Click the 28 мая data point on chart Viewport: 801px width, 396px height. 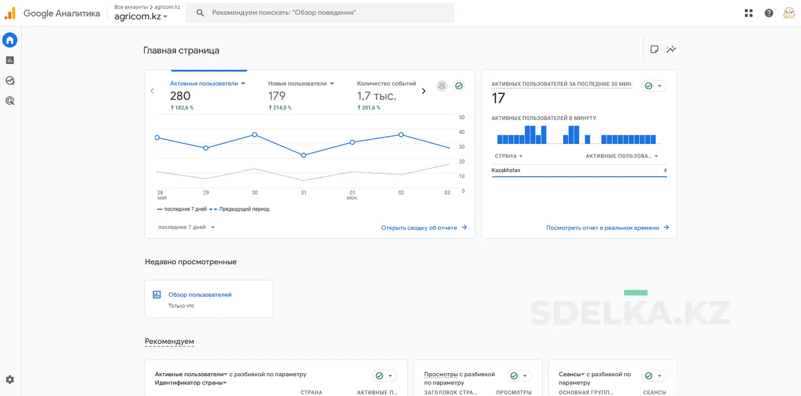157,137
